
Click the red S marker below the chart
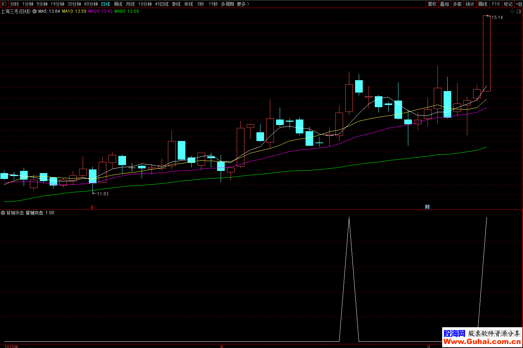(92, 207)
